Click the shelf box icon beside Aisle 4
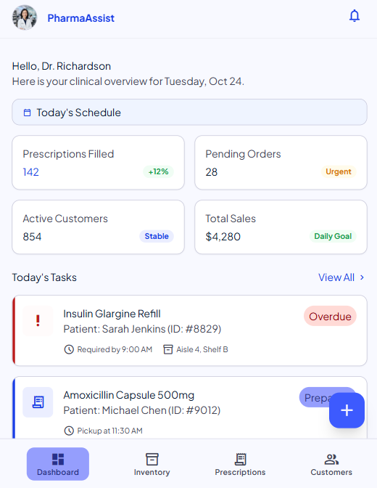 click(167, 349)
